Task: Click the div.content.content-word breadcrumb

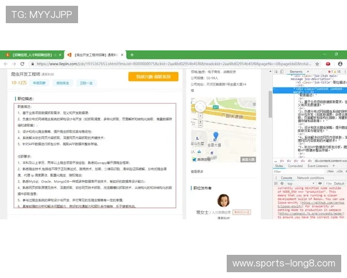Action: tap(331, 161)
